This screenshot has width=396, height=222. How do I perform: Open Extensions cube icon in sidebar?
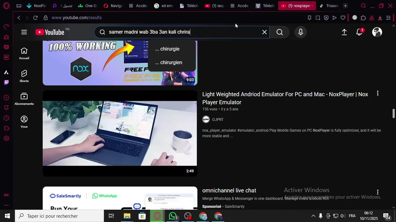click(6, 128)
